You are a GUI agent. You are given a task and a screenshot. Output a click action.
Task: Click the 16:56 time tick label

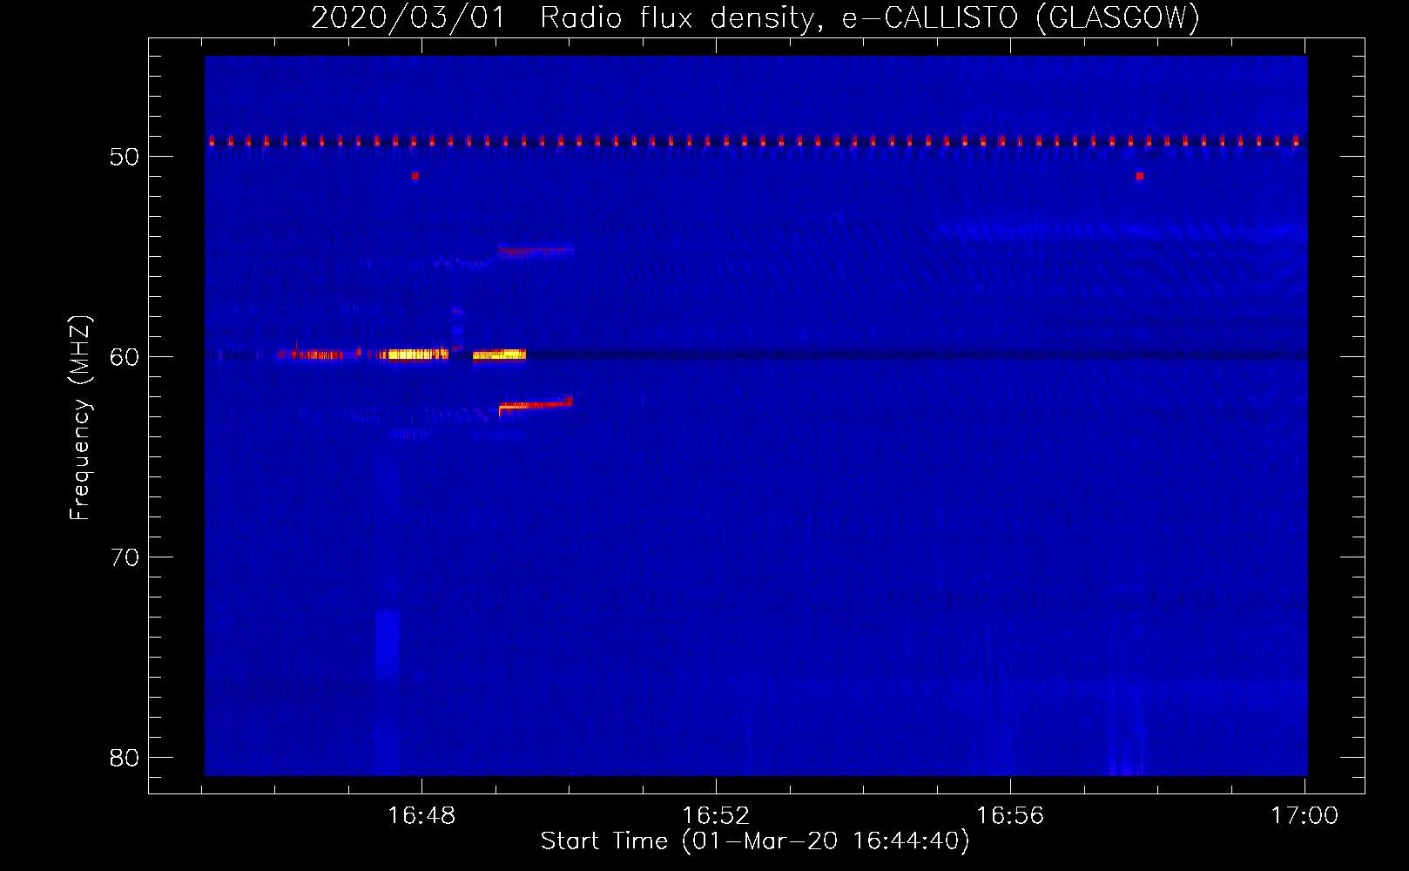[1010, 816]
